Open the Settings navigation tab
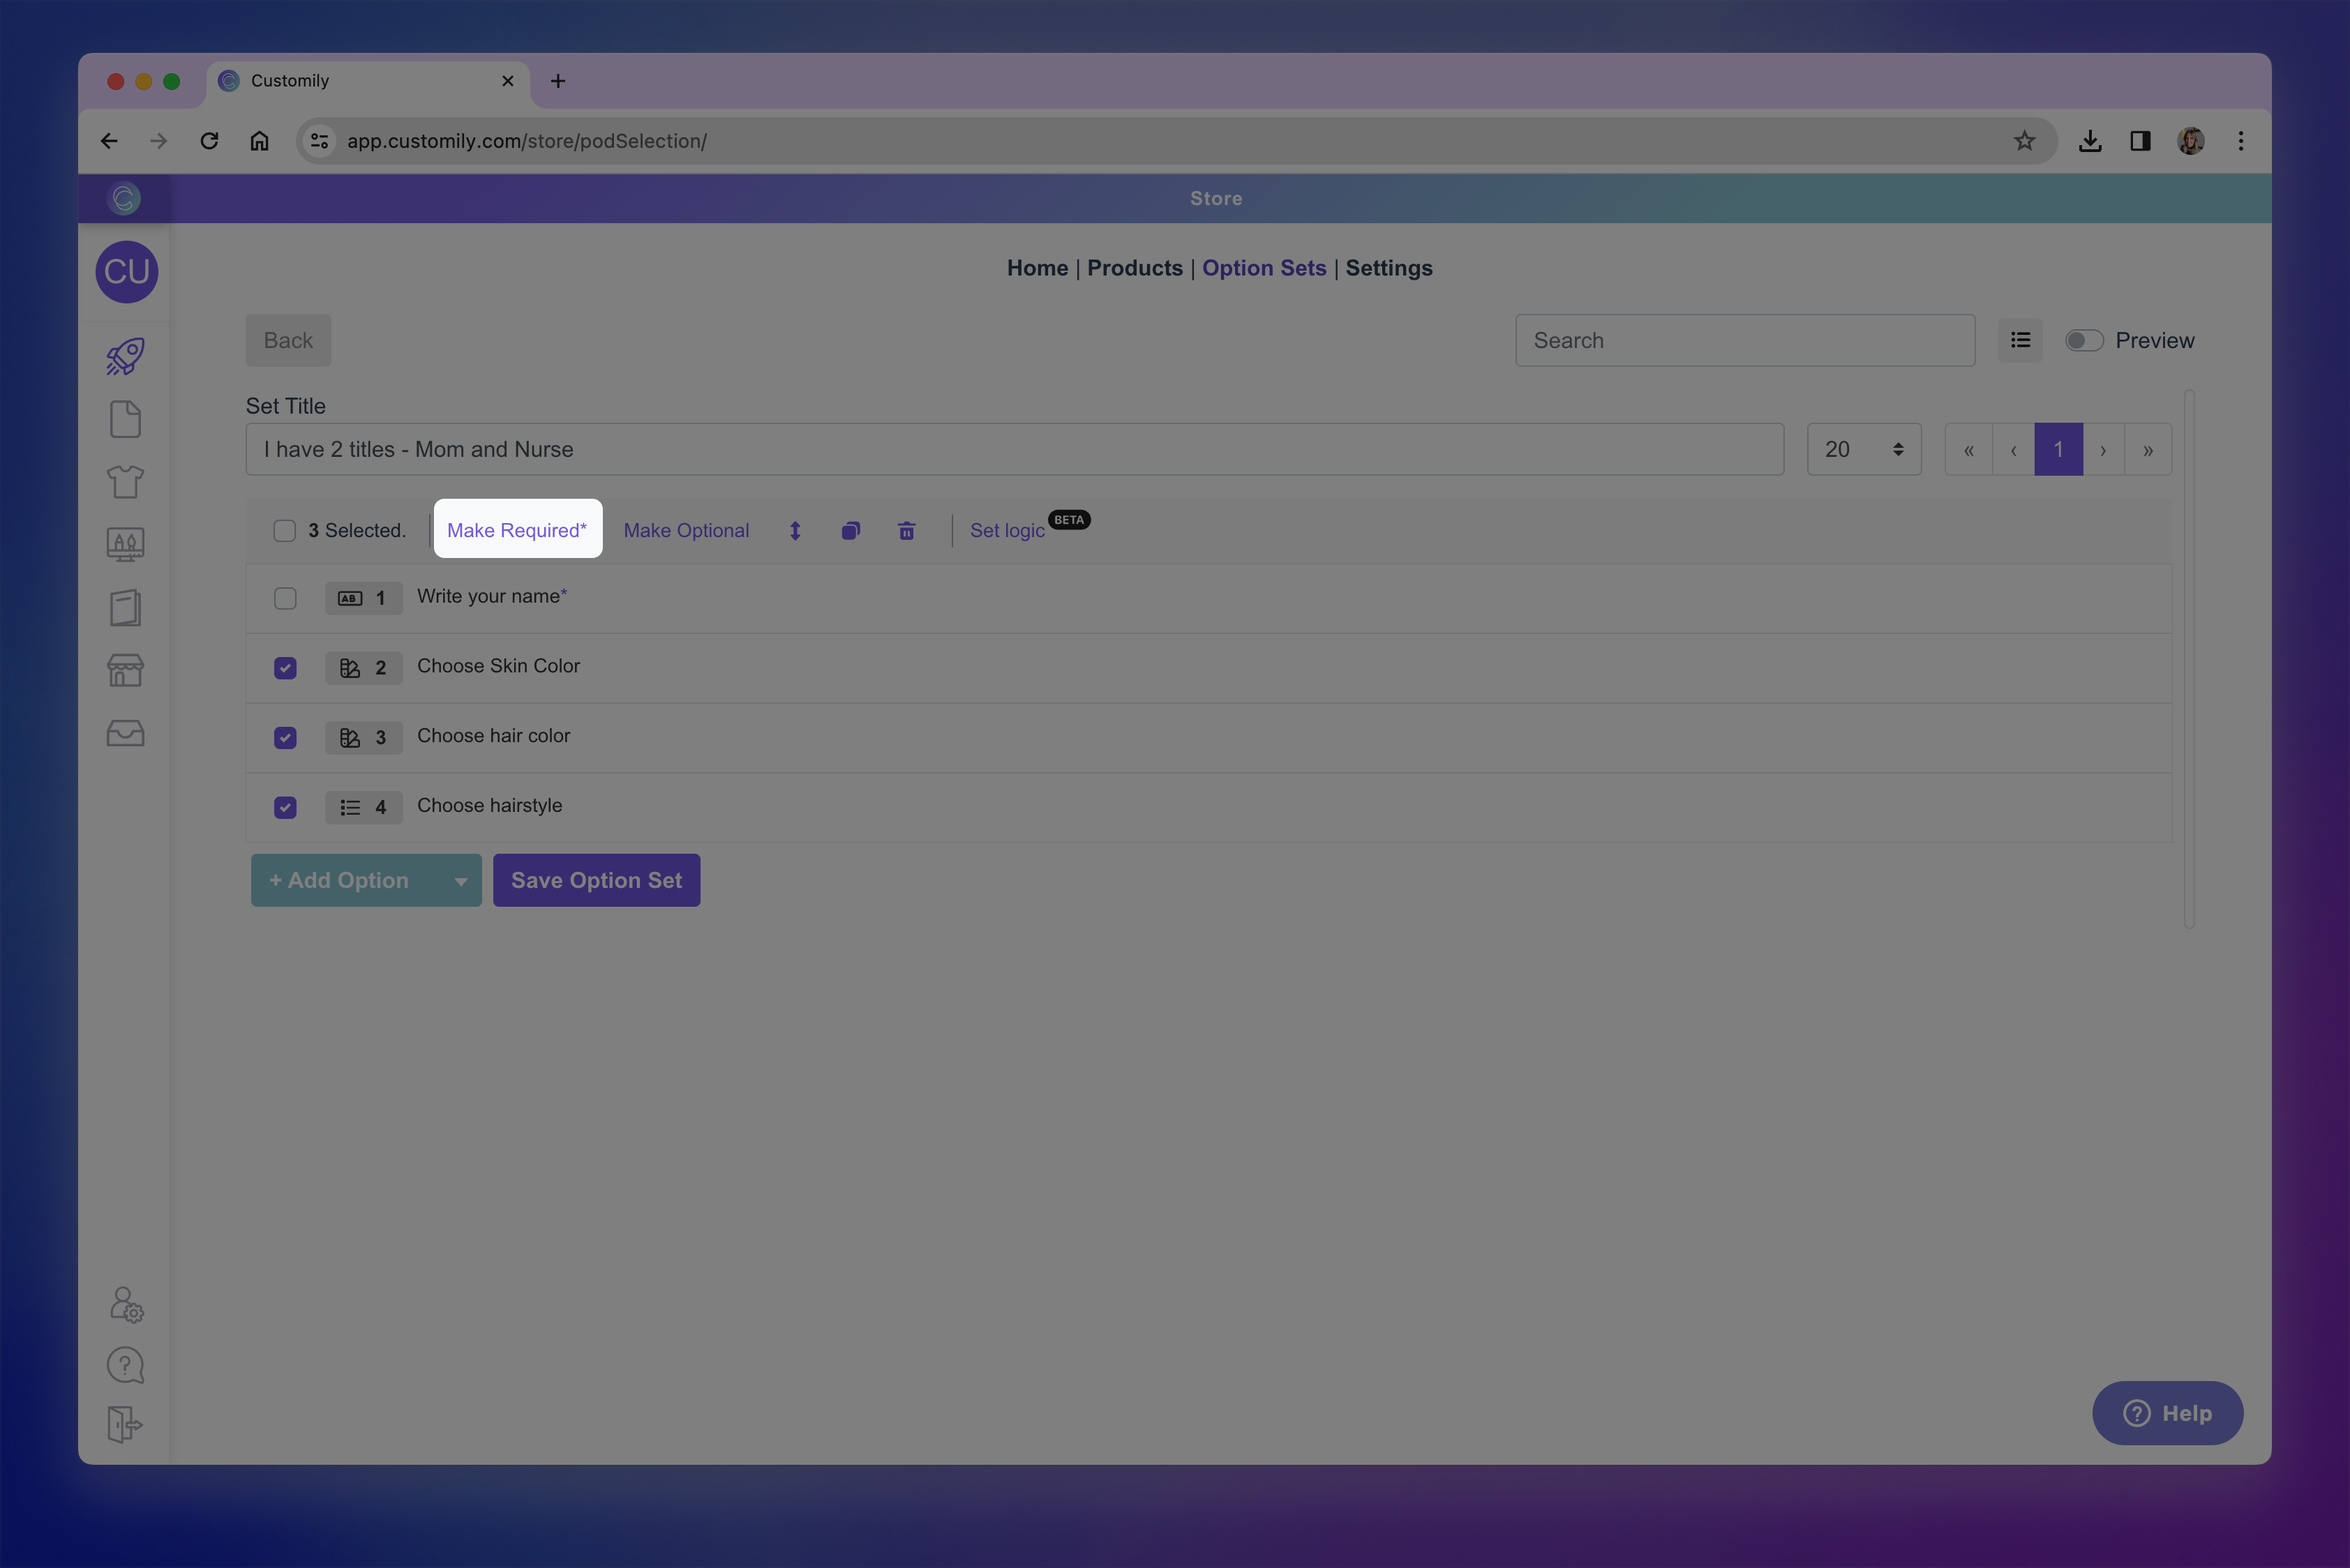The height and width of the screenshot is (1568, 2350). tap(1388, 268)
